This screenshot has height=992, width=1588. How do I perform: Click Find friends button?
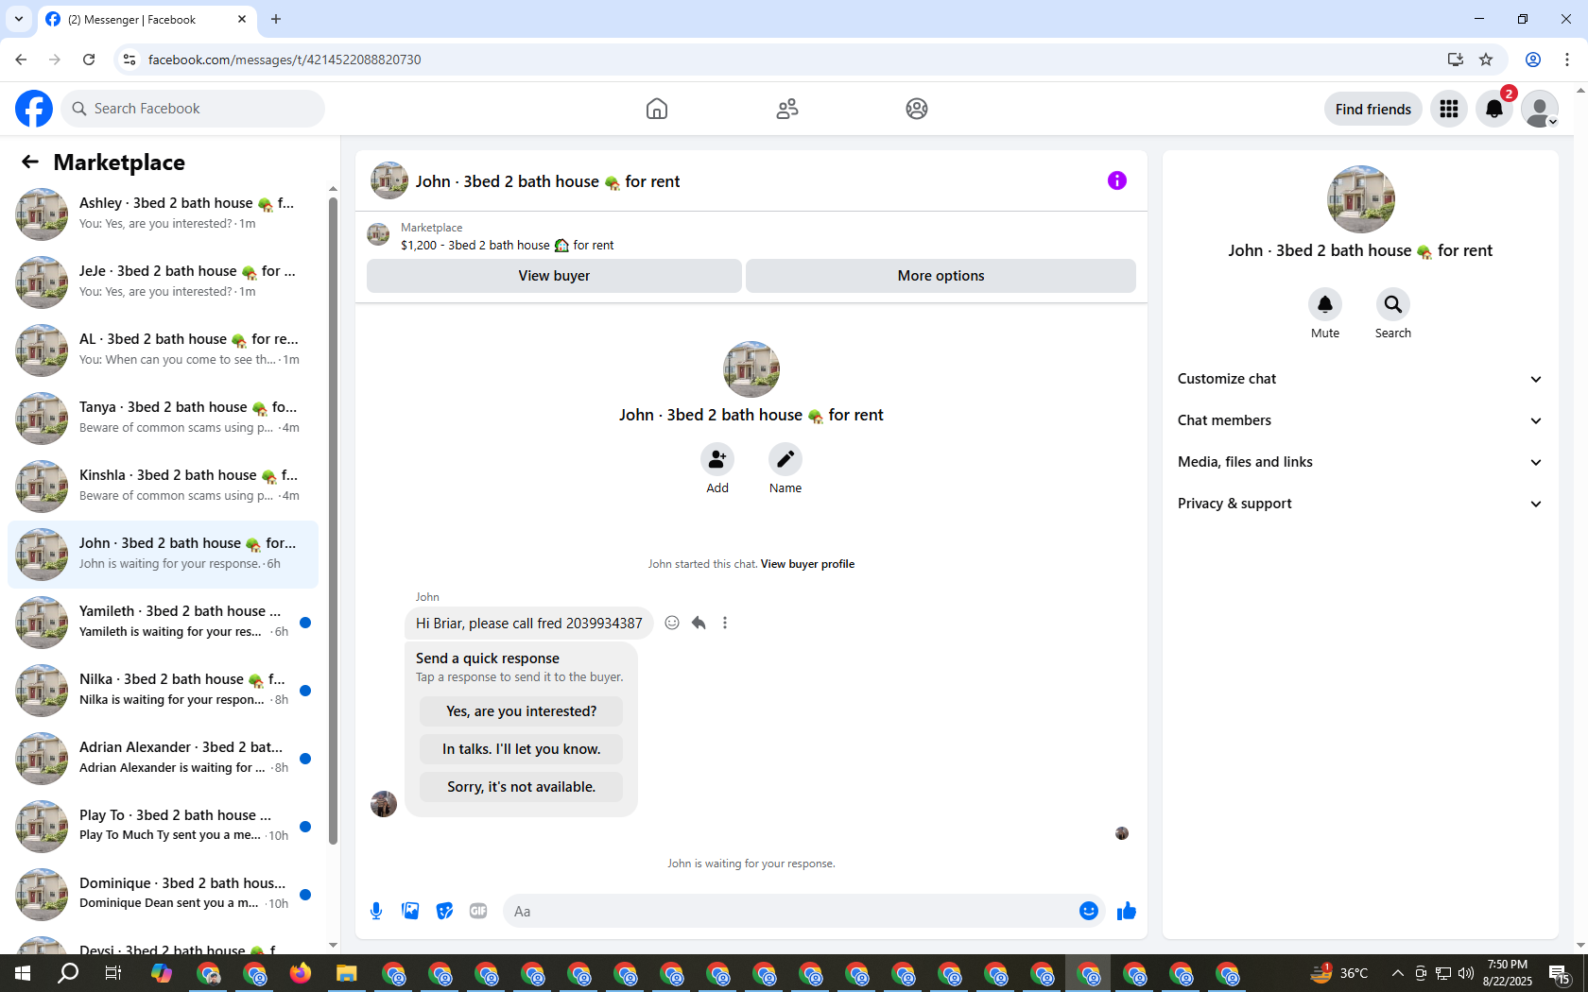tap(1372, 109)
